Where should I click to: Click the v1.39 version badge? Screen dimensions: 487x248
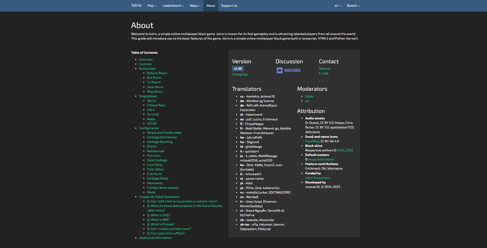click(238, 68)
